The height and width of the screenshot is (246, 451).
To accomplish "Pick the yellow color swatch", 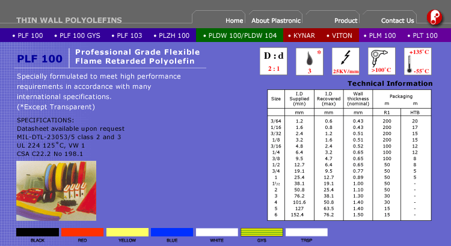I will click(x=127, y=232).
